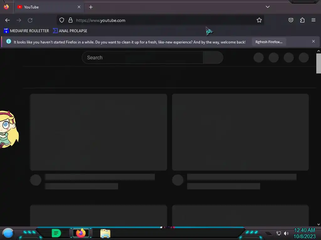Click the scrollbar down arrow
Screen dimensions: 321x240
pyautogui.click(x=318, y=224)
